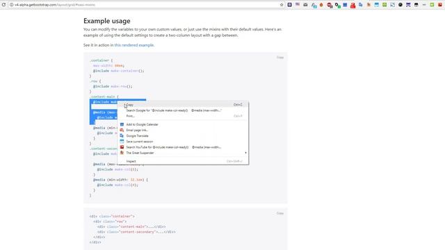The height and width of the screenshot is (250, 445).
Task: Click the site info icon in address bar
Action: (x=11, y=5)
